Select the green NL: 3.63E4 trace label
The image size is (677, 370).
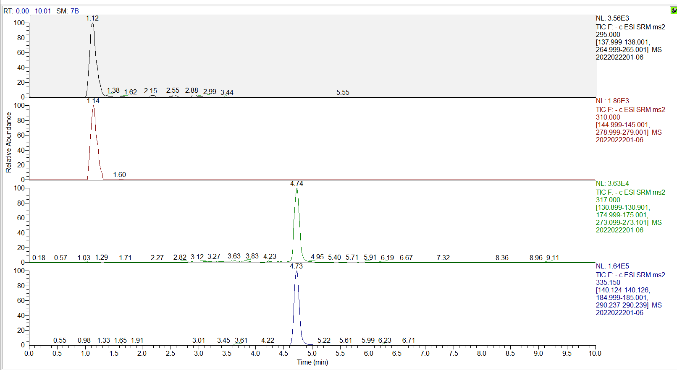(612, 184)
